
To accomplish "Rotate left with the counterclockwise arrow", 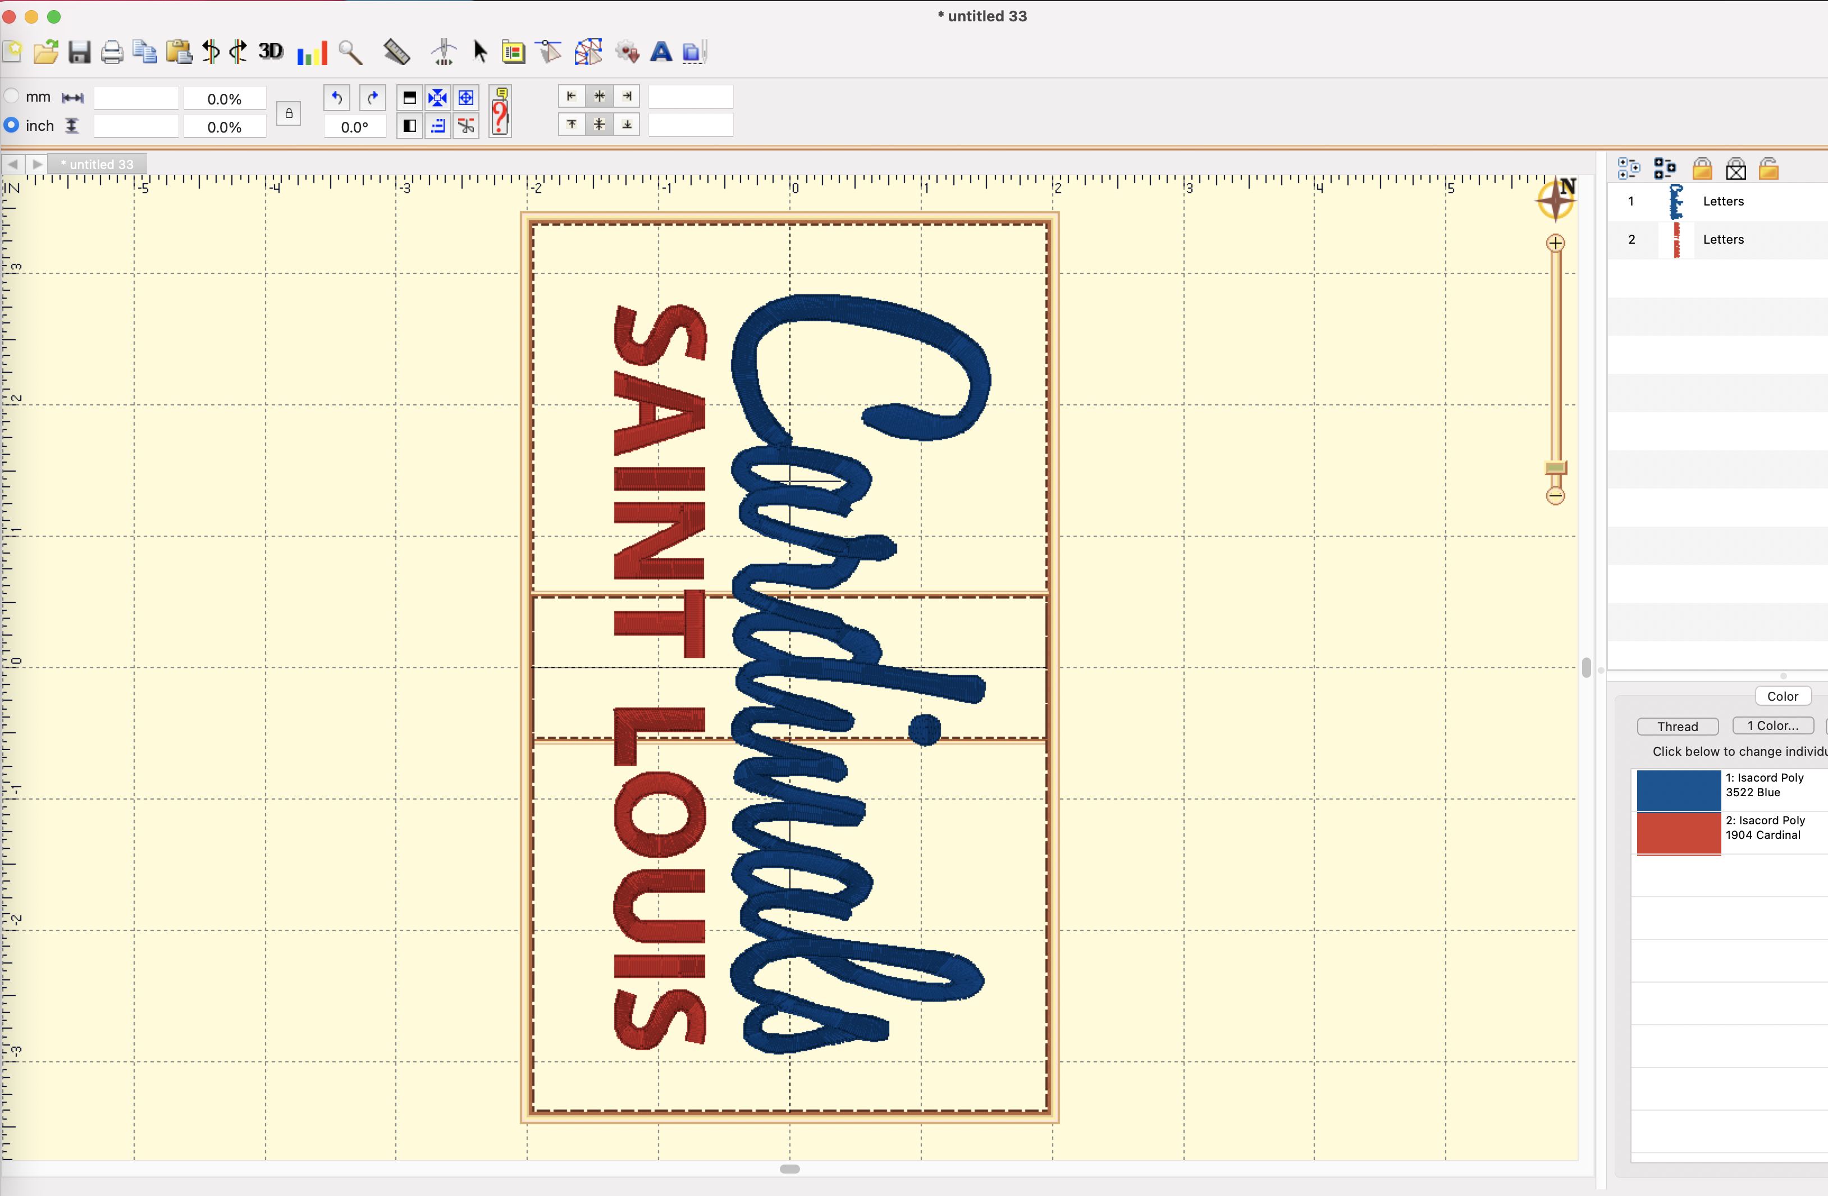I will coord(336,98).
